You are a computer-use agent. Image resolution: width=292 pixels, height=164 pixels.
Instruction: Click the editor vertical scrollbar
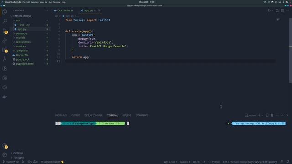(x=291, y=50)
